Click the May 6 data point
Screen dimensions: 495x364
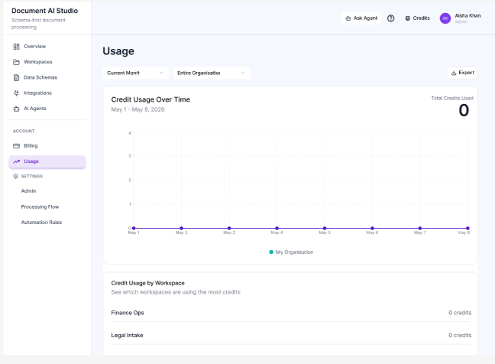tap(372, 228)
